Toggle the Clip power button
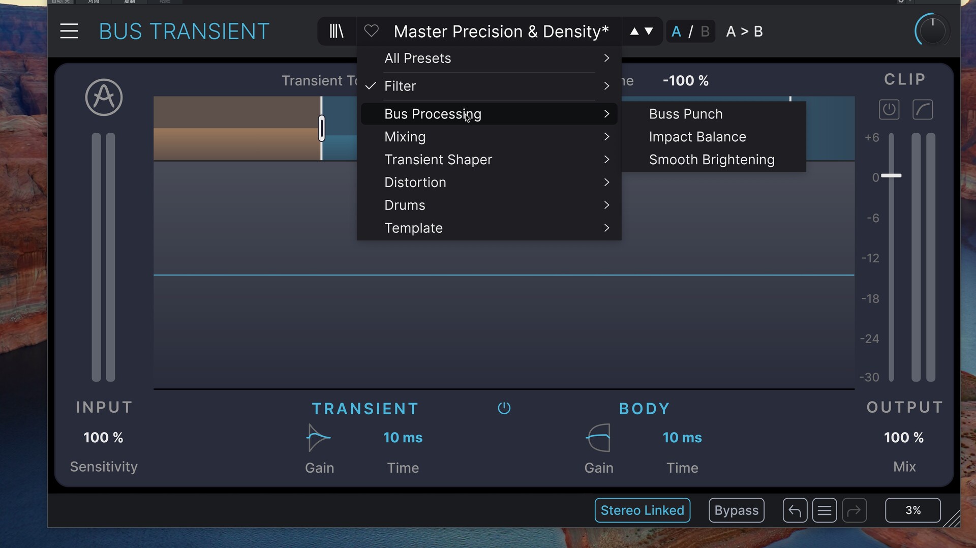Screen dimensions: 976x548 [x=889, y=110]
